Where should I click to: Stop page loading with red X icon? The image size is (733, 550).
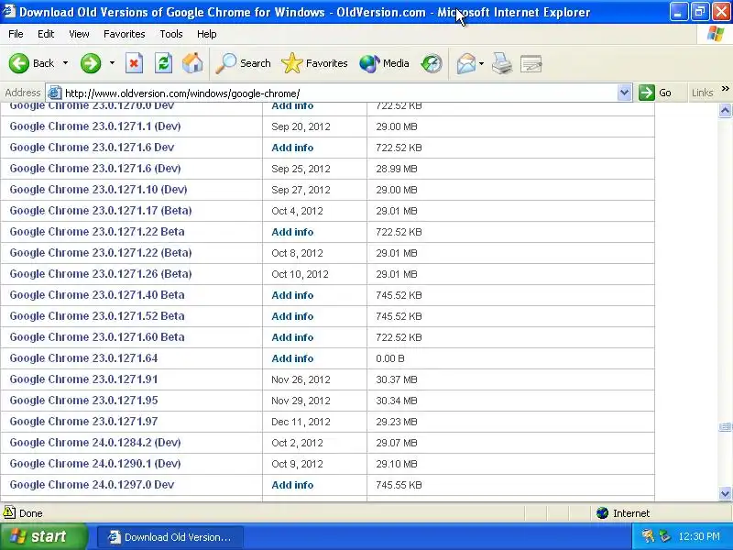[134, 63]
